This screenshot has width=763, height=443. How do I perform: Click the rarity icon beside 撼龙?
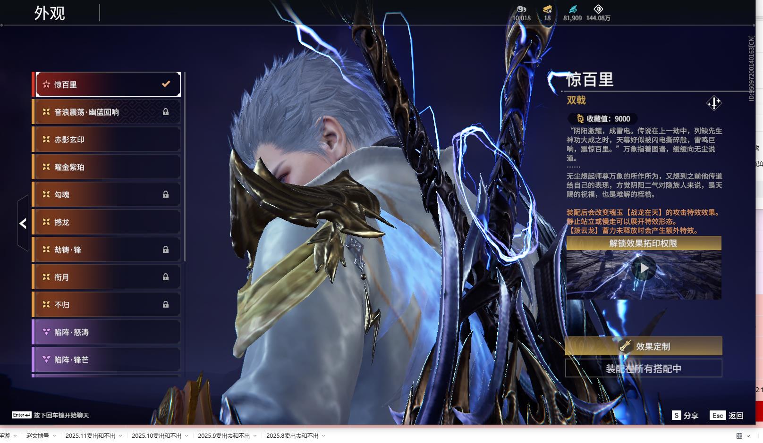(46, 222)
